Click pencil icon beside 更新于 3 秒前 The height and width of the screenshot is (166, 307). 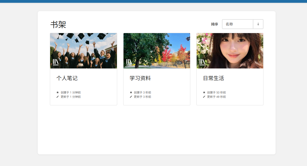pyautogui.click(x=131, y=97)
